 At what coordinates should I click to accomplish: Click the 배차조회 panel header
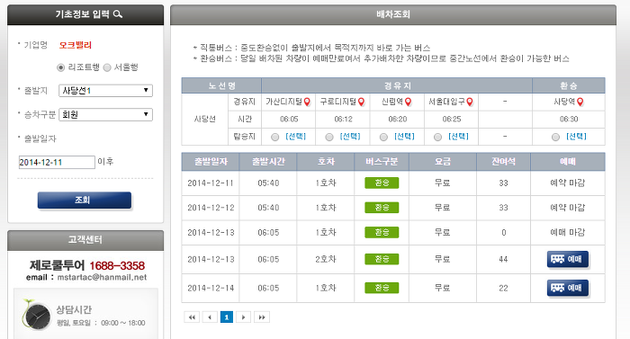(x=393, y=15)
